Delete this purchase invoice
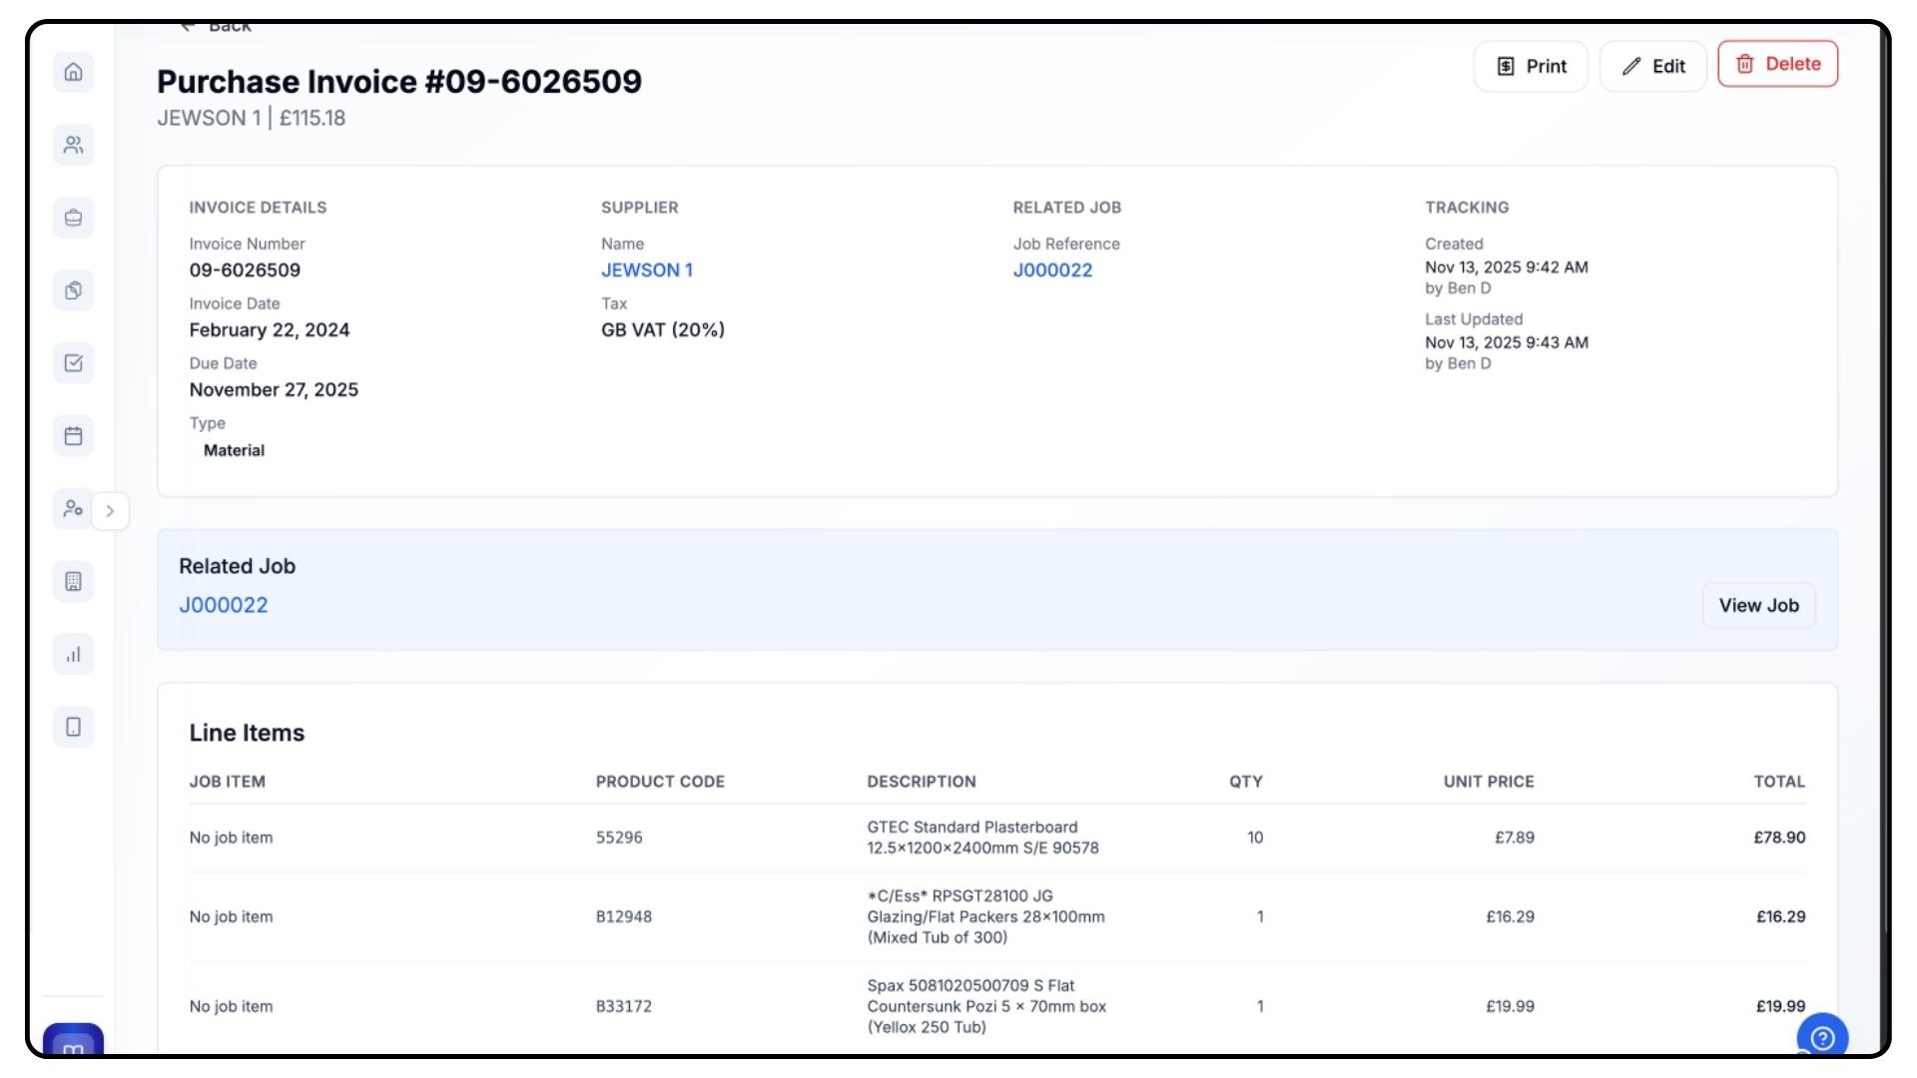1917x1078 pixels. click(x=1777, y=64)
